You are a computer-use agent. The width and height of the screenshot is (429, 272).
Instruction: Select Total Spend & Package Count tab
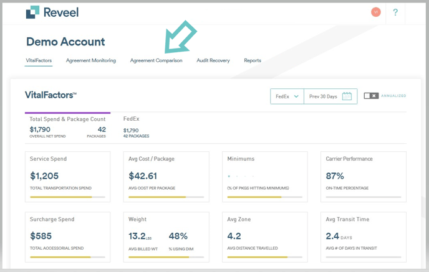point(67,127)
